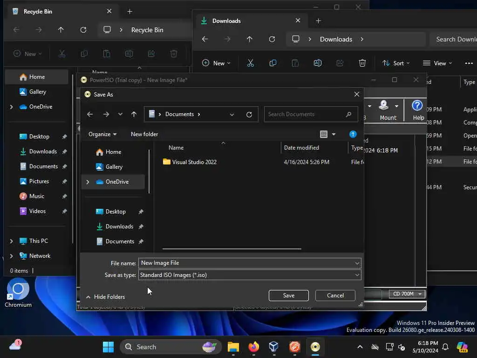
Task: Open the view options dropdown arrow
Action: 334,134
